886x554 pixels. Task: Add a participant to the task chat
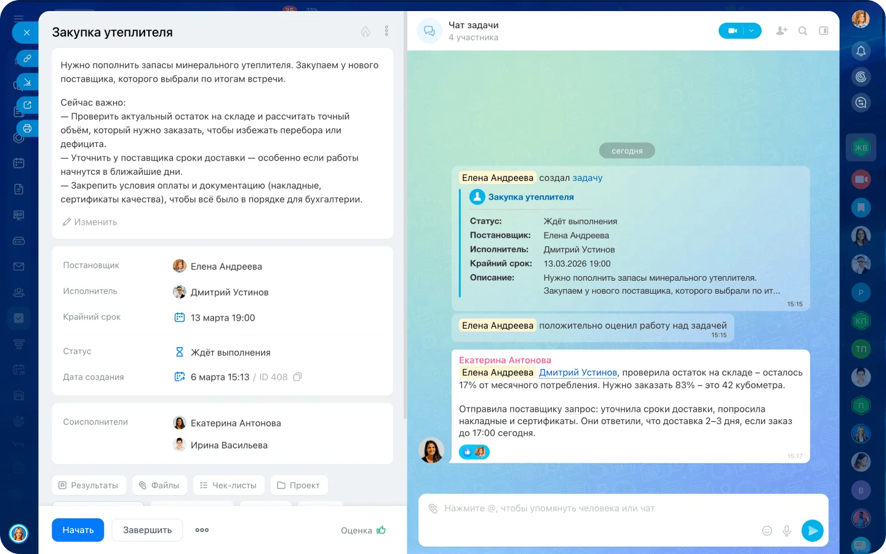(781, 31)
